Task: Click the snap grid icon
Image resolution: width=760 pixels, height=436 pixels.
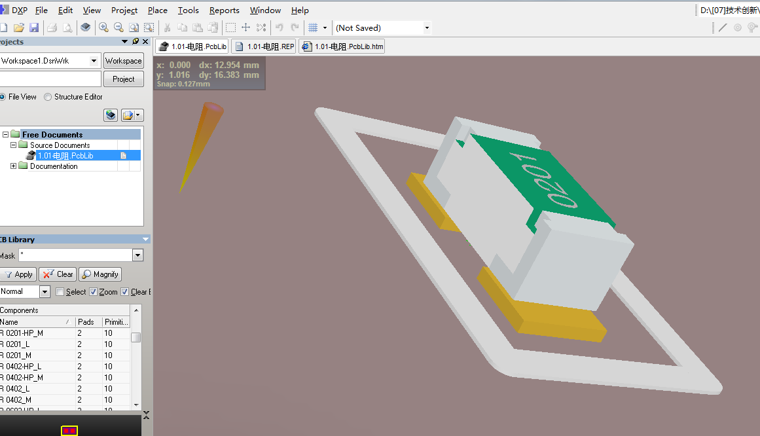Action: [x=313, y=27]
